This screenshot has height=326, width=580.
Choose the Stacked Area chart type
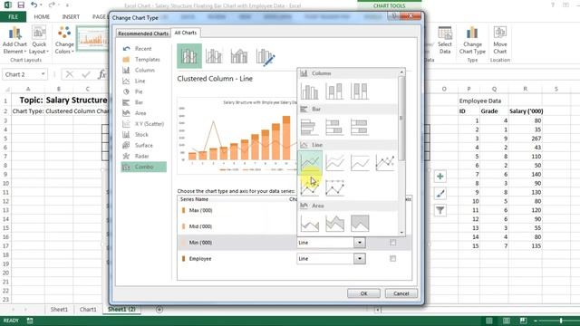click(334, 224)
